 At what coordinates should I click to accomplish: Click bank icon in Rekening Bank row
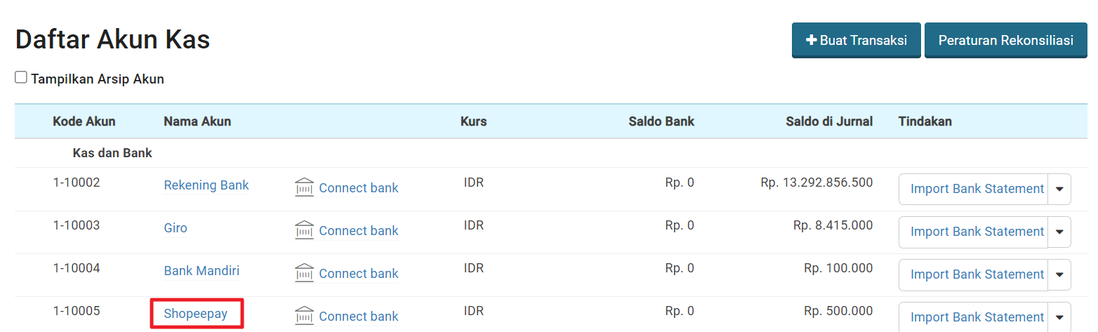point(304,187)
